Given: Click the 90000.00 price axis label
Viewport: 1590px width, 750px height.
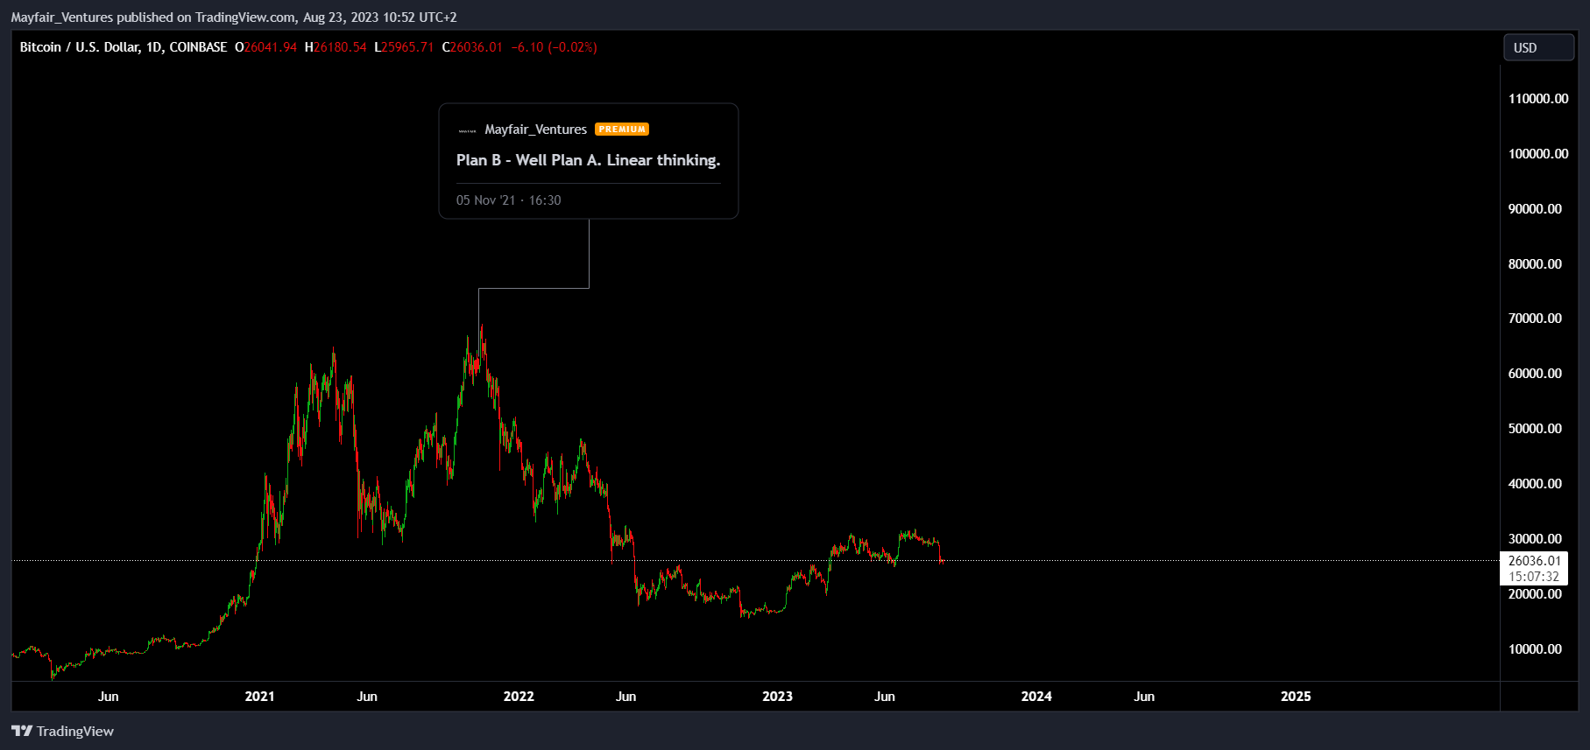Looking at the screenshot, I should tap(1535, 209).
